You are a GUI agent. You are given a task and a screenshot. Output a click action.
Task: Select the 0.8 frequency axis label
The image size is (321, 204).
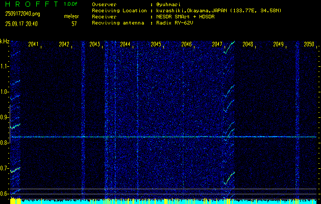[x=4, y=143]
